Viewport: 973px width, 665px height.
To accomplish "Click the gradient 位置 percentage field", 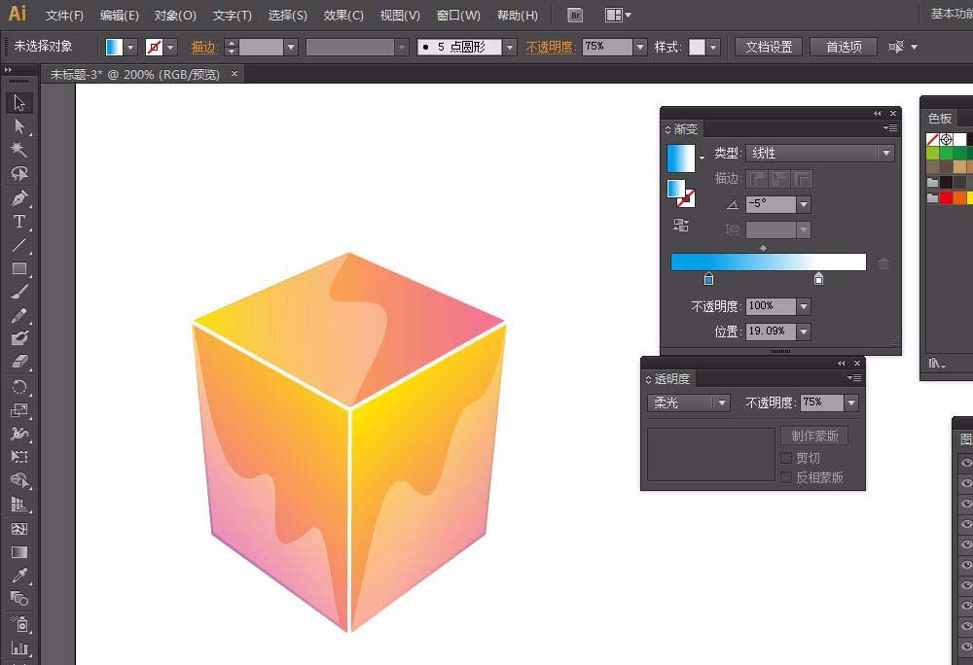I will click(770, 332).
